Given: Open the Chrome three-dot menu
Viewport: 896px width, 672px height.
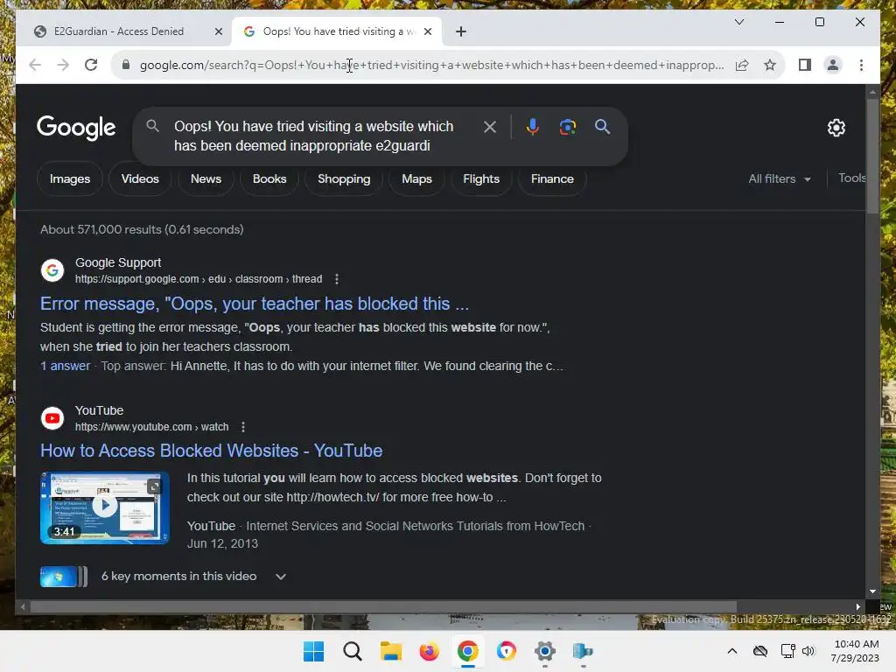Looking at the screenshot, I should click(x=861, y=65).
